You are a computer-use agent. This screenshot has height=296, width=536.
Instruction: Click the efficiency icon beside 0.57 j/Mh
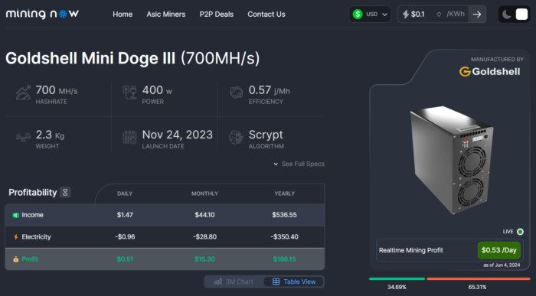pos(236,93)
